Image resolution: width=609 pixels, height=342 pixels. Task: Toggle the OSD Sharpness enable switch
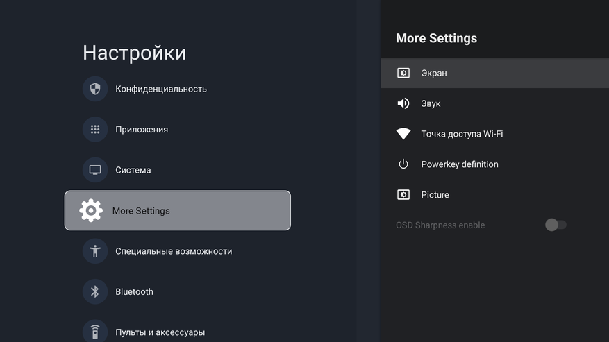556,225
